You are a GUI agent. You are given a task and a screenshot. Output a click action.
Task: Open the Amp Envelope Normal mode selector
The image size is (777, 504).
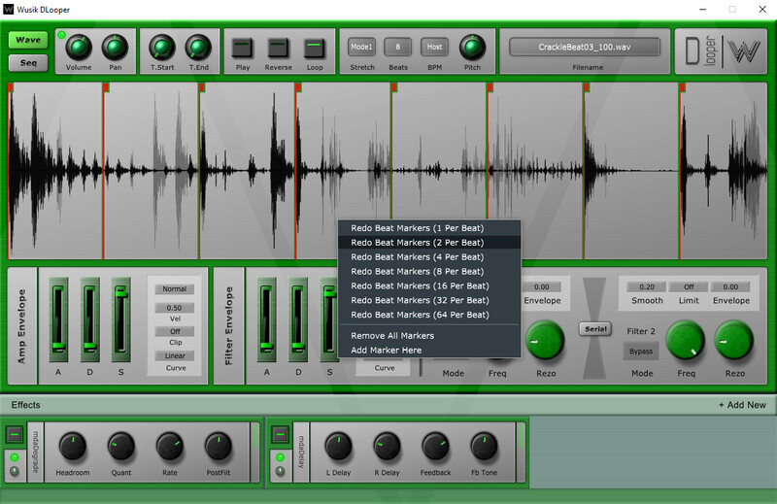[x=175, y=289]
